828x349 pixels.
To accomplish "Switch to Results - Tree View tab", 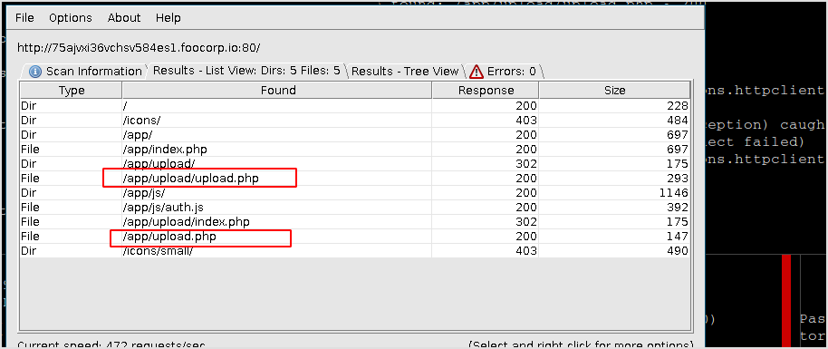I will point(405,71).
